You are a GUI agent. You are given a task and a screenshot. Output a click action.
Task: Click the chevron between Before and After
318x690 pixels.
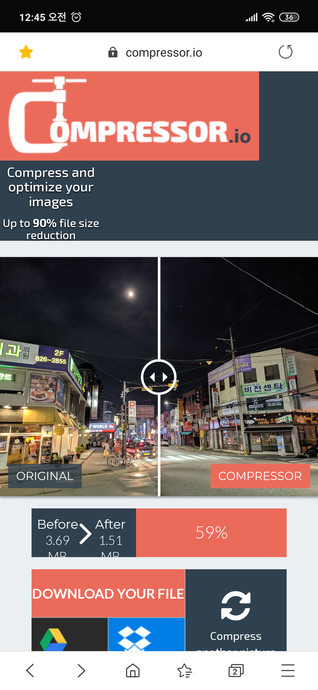coord(86,534)
